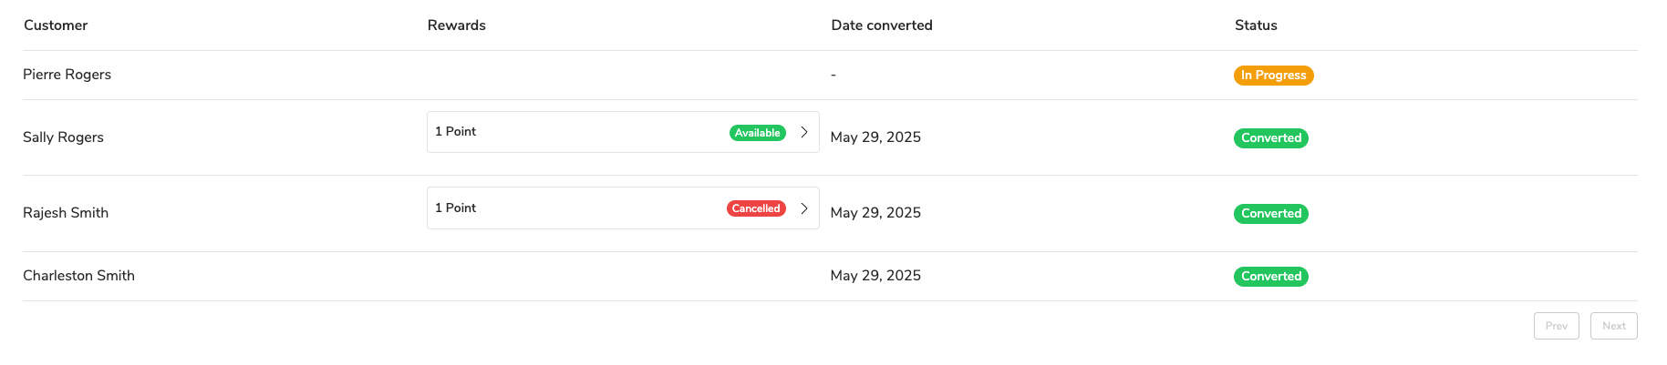Click the Date converted column header
Viewport: 1667px width, 365px height.
(x=881, y=25)
